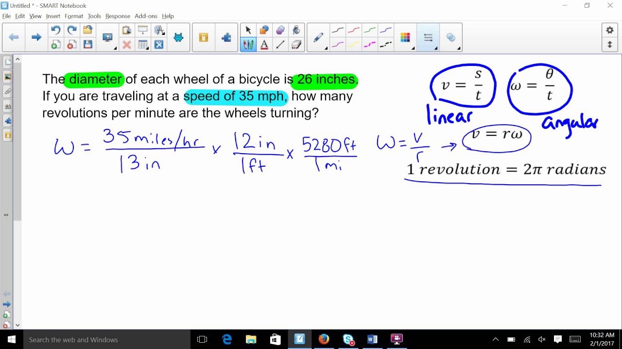Select the straight Line tool
Screen dimensions: 622x349
tap(280, 45)
